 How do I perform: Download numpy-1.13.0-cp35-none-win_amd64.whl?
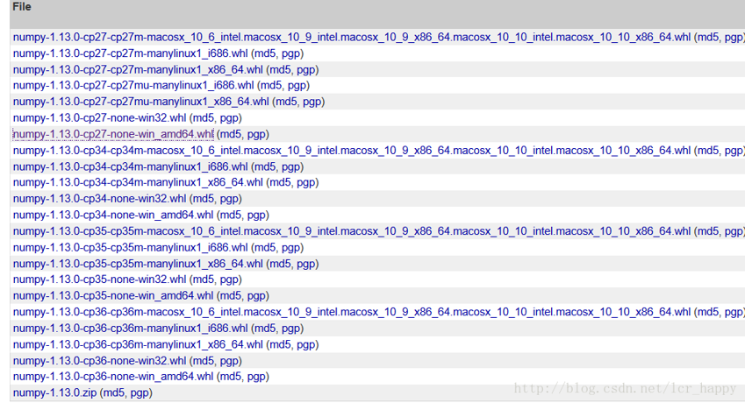pyautogui.click(x=112, y=295)
